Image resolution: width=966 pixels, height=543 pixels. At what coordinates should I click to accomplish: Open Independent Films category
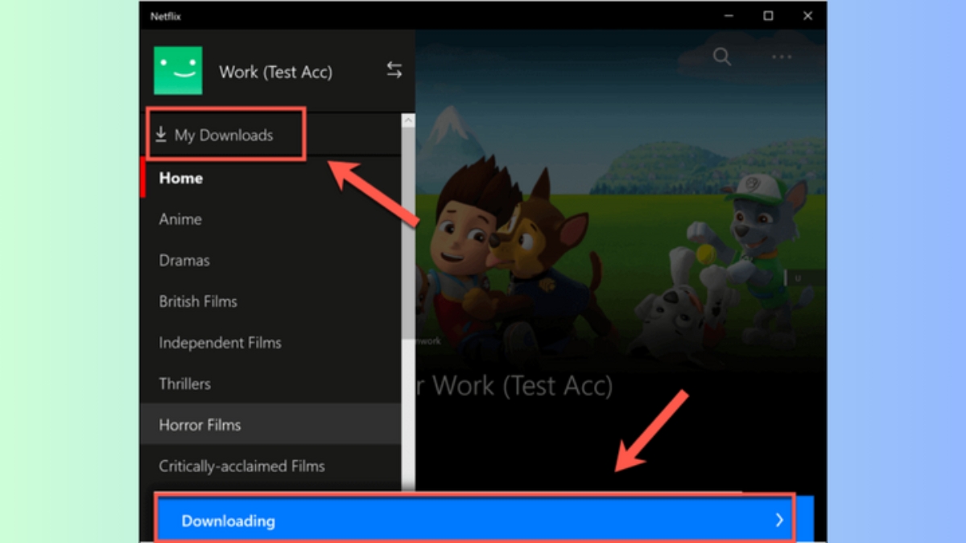point(220,342)
